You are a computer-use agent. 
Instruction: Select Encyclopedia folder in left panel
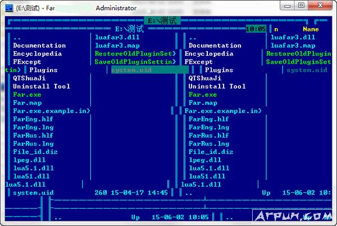point(38,54)
